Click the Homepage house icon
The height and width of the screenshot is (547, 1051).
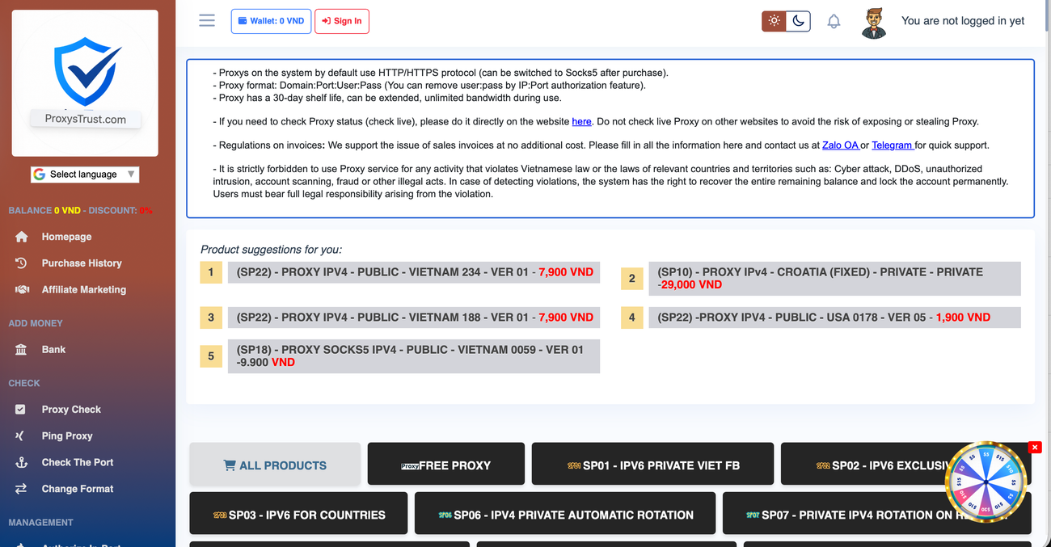(x=22, y=237)
